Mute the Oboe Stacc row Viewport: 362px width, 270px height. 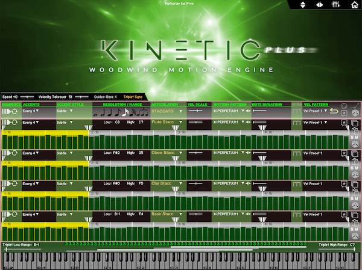coord(357,168)
